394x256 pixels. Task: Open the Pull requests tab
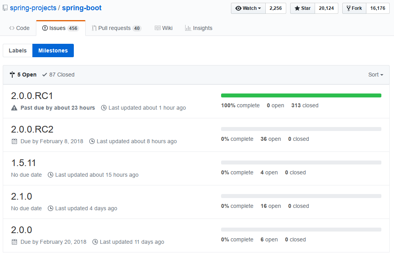[x=116, y=28]
